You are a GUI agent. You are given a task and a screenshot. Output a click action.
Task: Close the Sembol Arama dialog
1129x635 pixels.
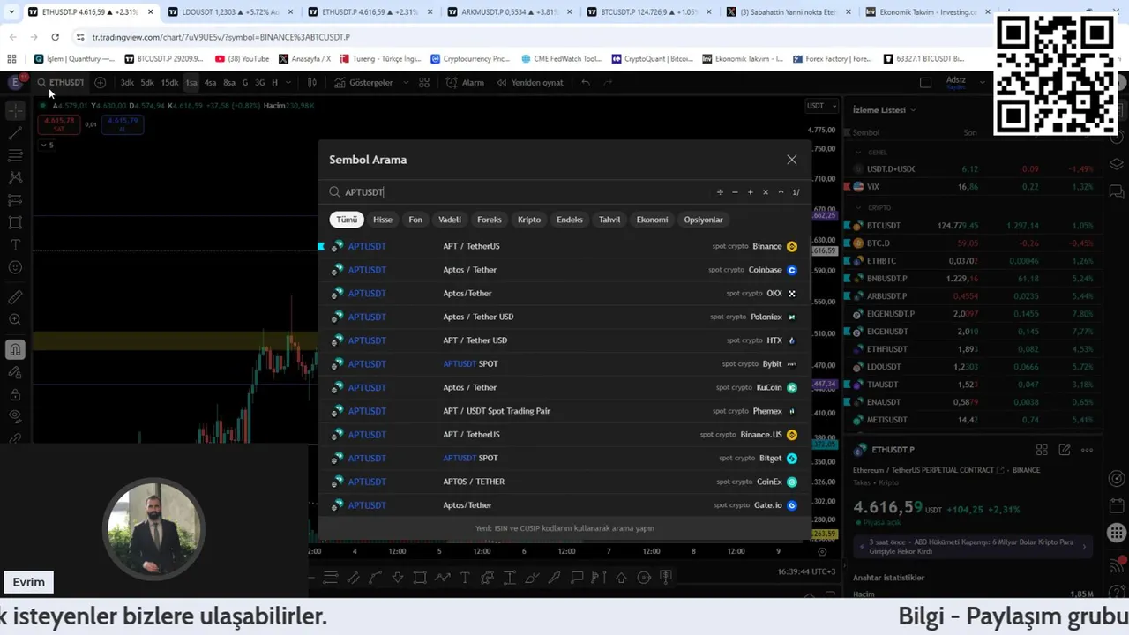pyautogui.click(x=791, y=160)
